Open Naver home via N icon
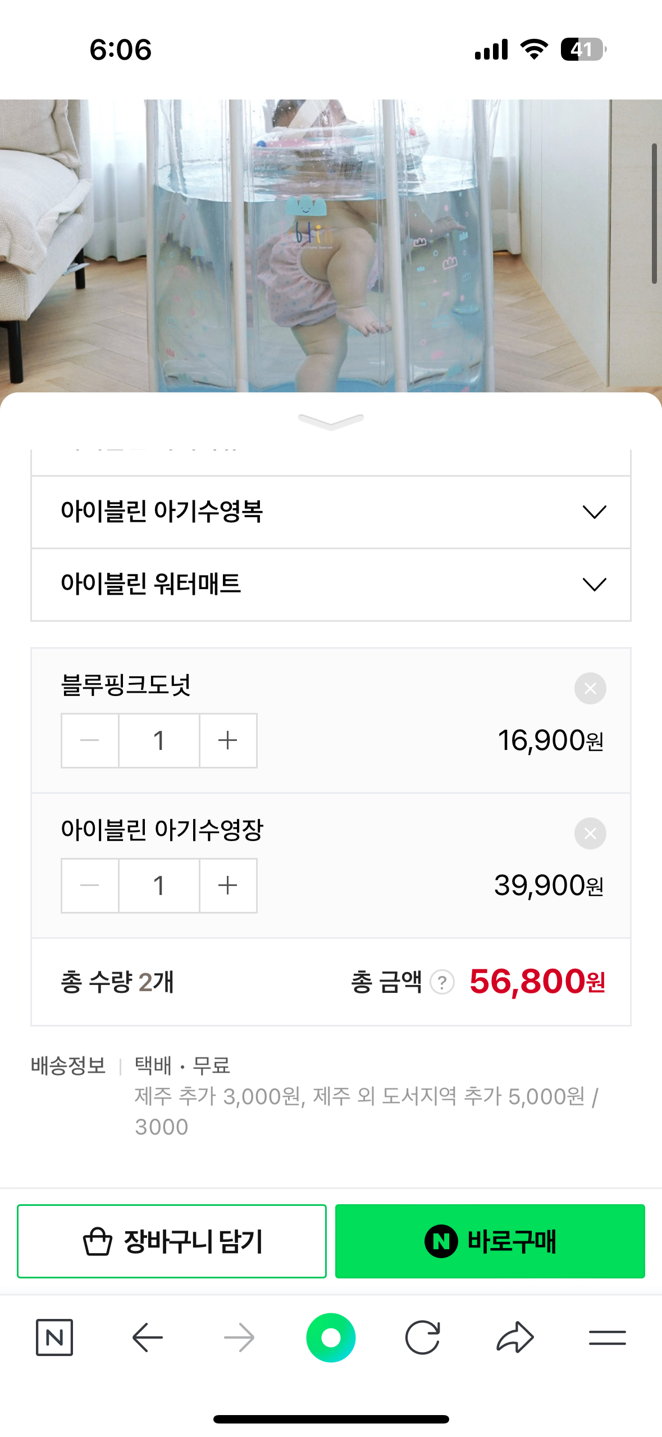 coord(54,1337)
